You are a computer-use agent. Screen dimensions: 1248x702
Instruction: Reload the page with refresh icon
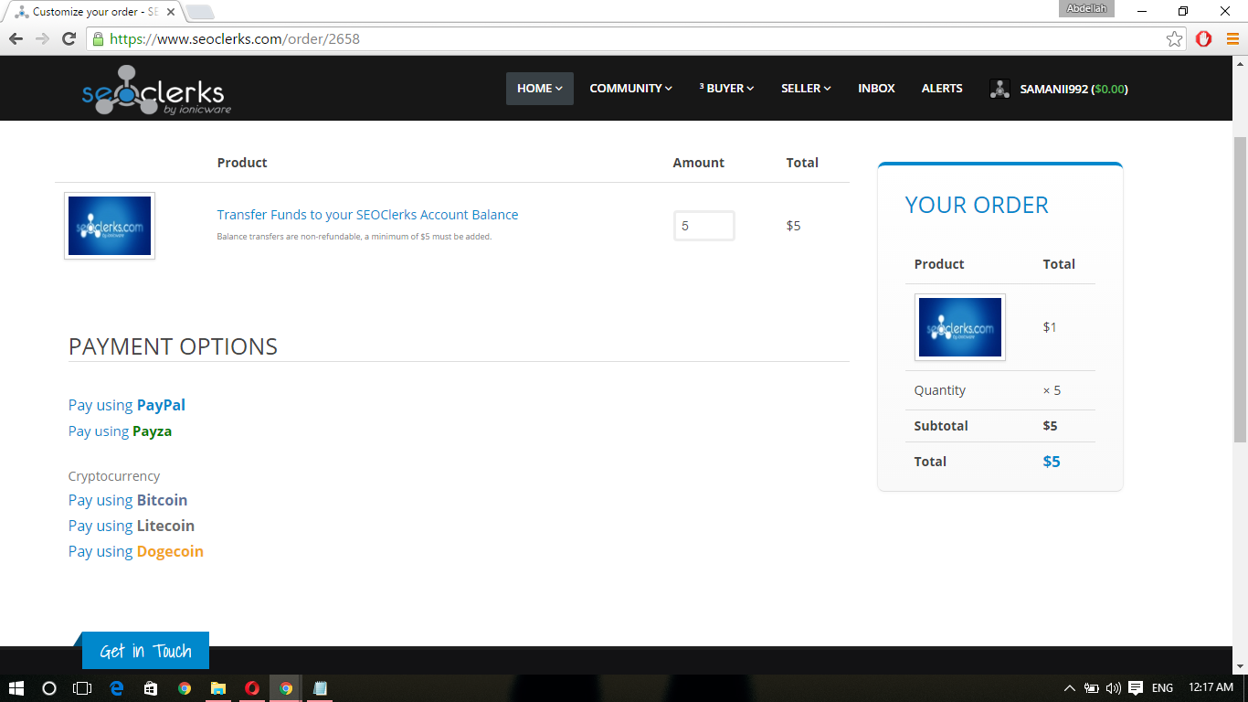[x=69, y=38]
